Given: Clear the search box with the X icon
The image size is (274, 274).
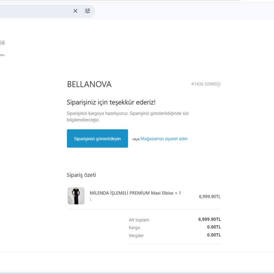Looking at the screenshot, I should pyautogui.click(x=75, y=11).
